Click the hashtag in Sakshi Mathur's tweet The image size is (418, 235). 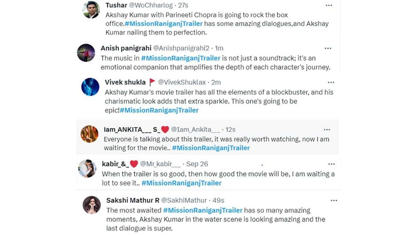tap(203, 210)
